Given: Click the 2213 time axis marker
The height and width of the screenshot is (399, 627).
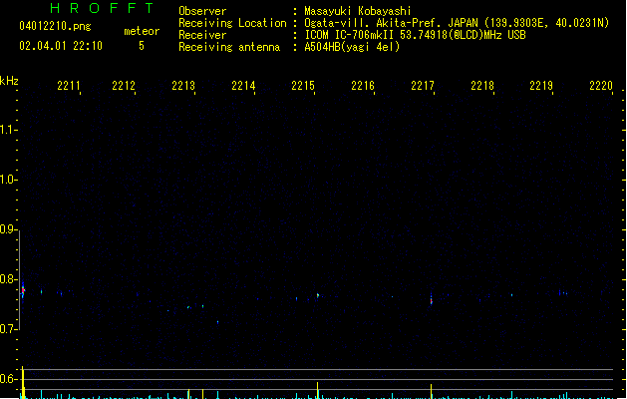Looking at the screenshot, I should pos(183,86).
